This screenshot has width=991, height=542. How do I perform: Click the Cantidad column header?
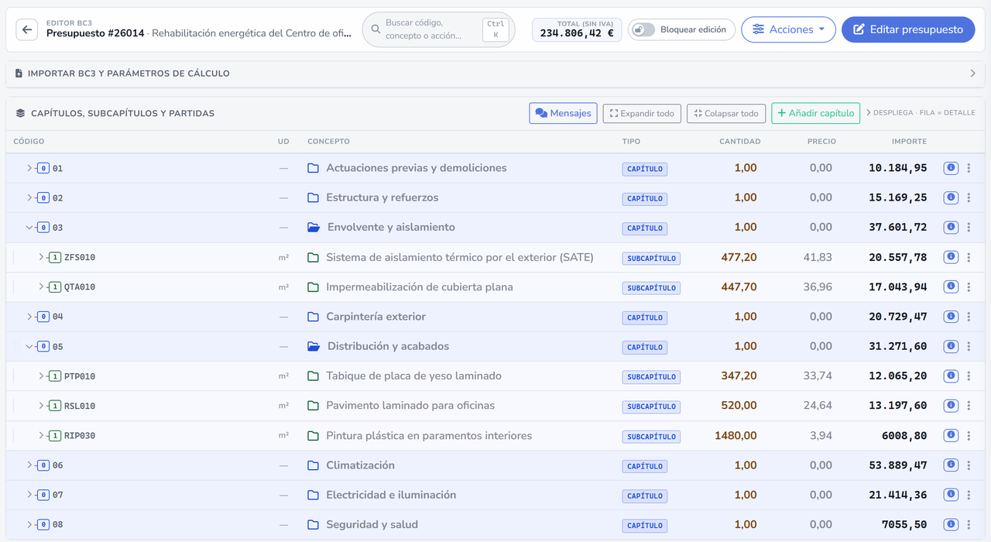coord(739,142)
